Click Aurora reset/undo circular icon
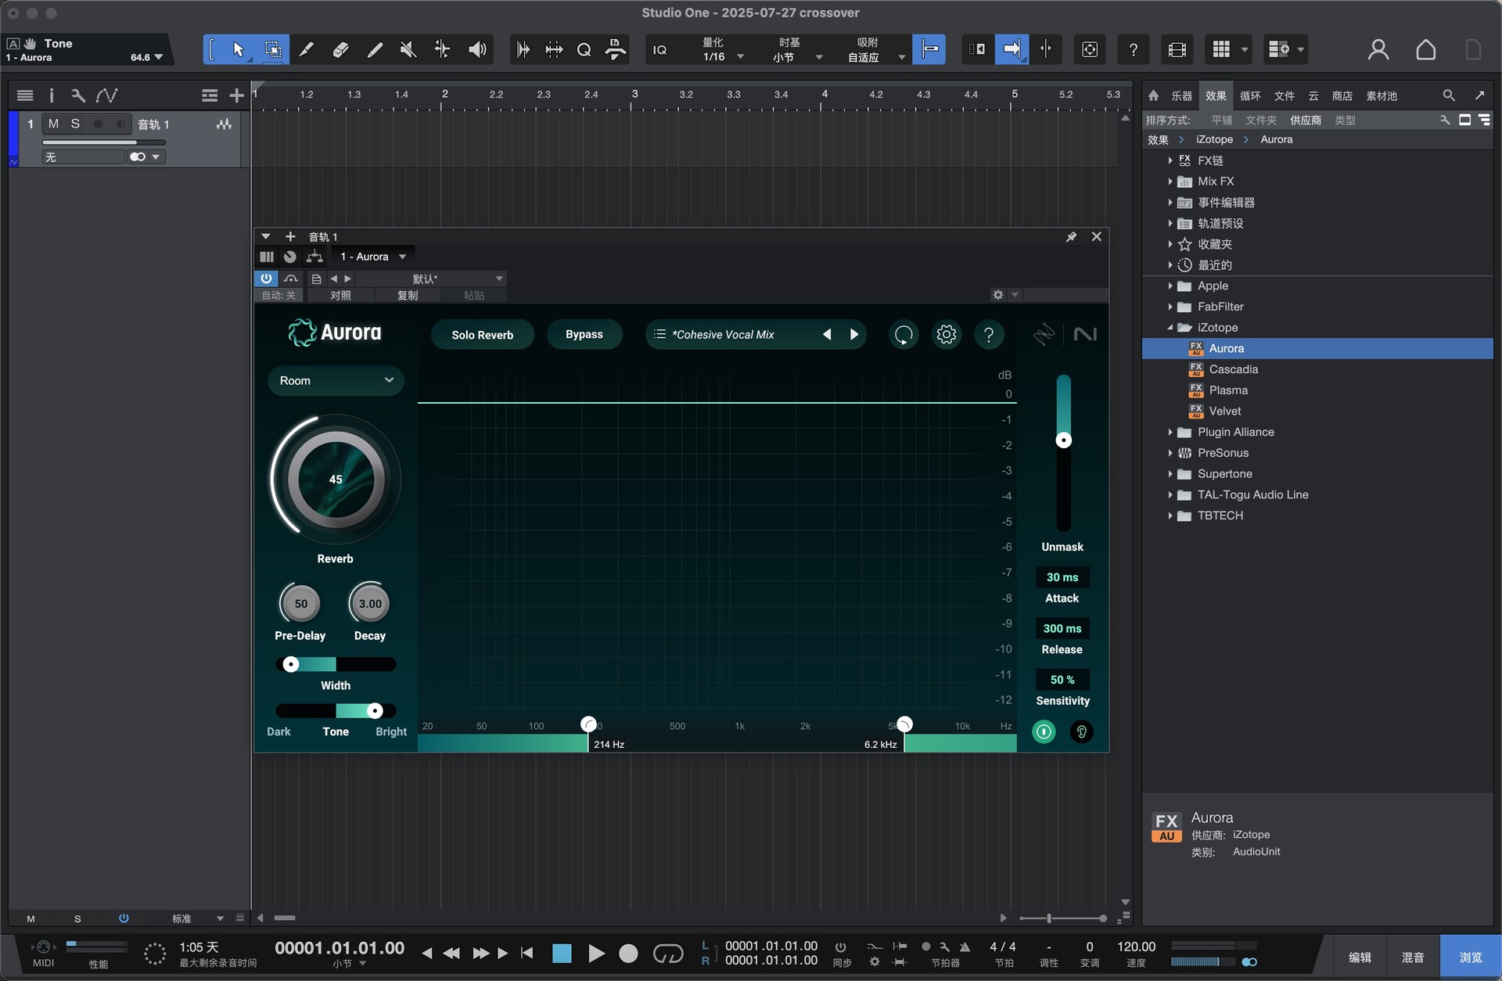Viewport: 1502px width, 981px height. (x=903, y=335)
